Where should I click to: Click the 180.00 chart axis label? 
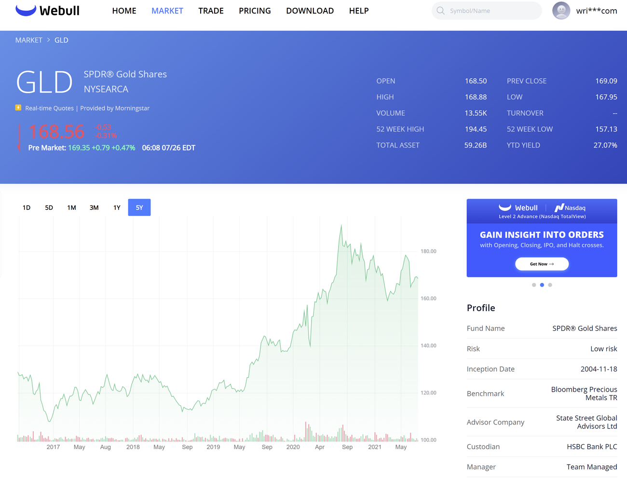428,251
